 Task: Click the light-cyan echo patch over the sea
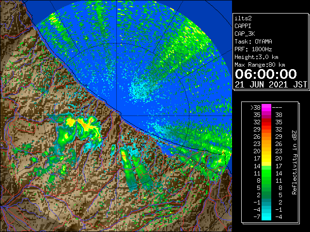pos(140,89)
